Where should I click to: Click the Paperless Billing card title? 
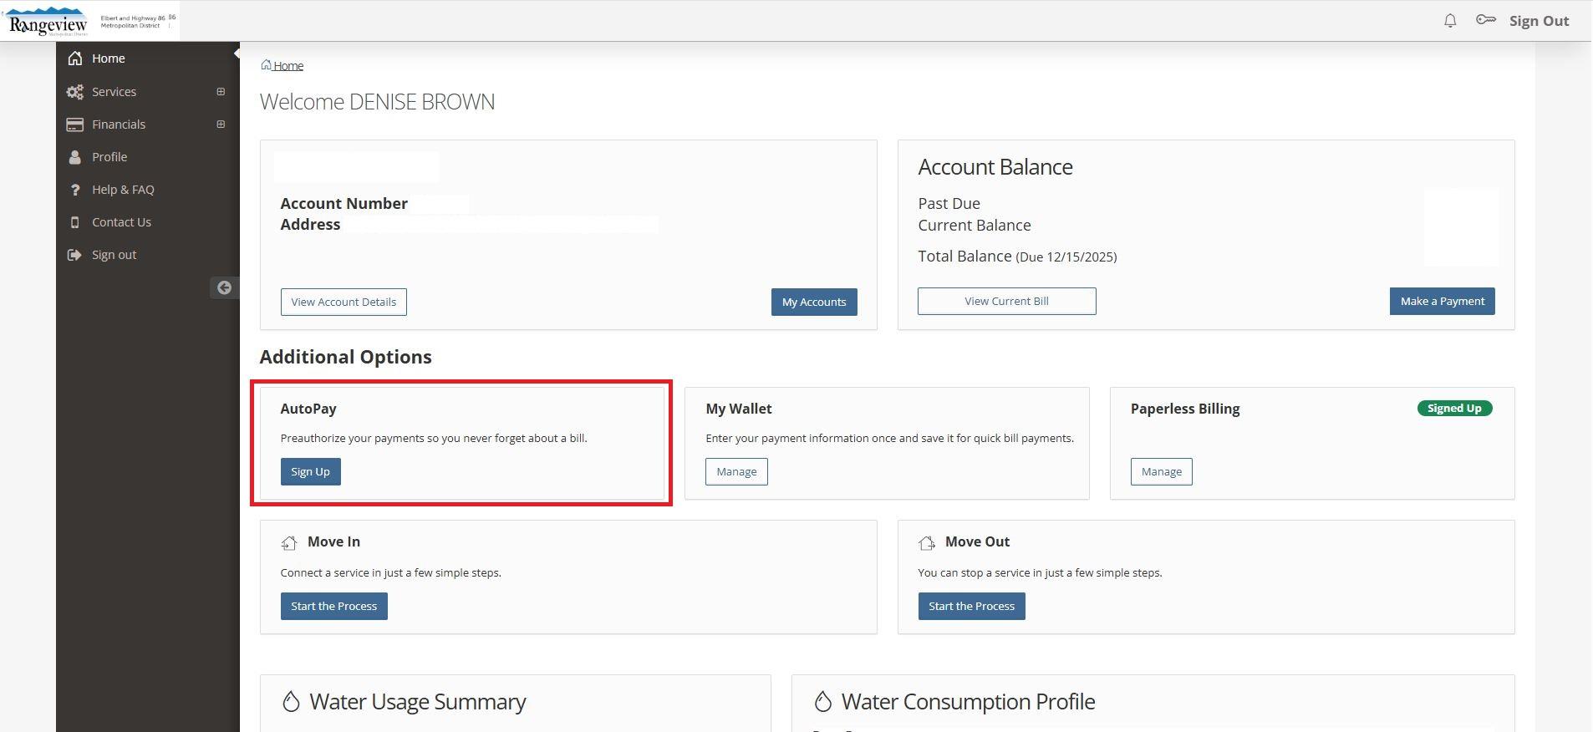pos(1184,409)
